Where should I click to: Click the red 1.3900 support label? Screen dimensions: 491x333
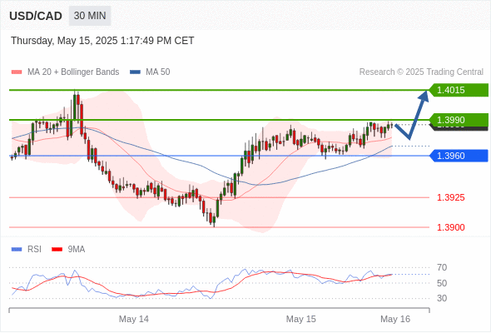click(450, 227)
